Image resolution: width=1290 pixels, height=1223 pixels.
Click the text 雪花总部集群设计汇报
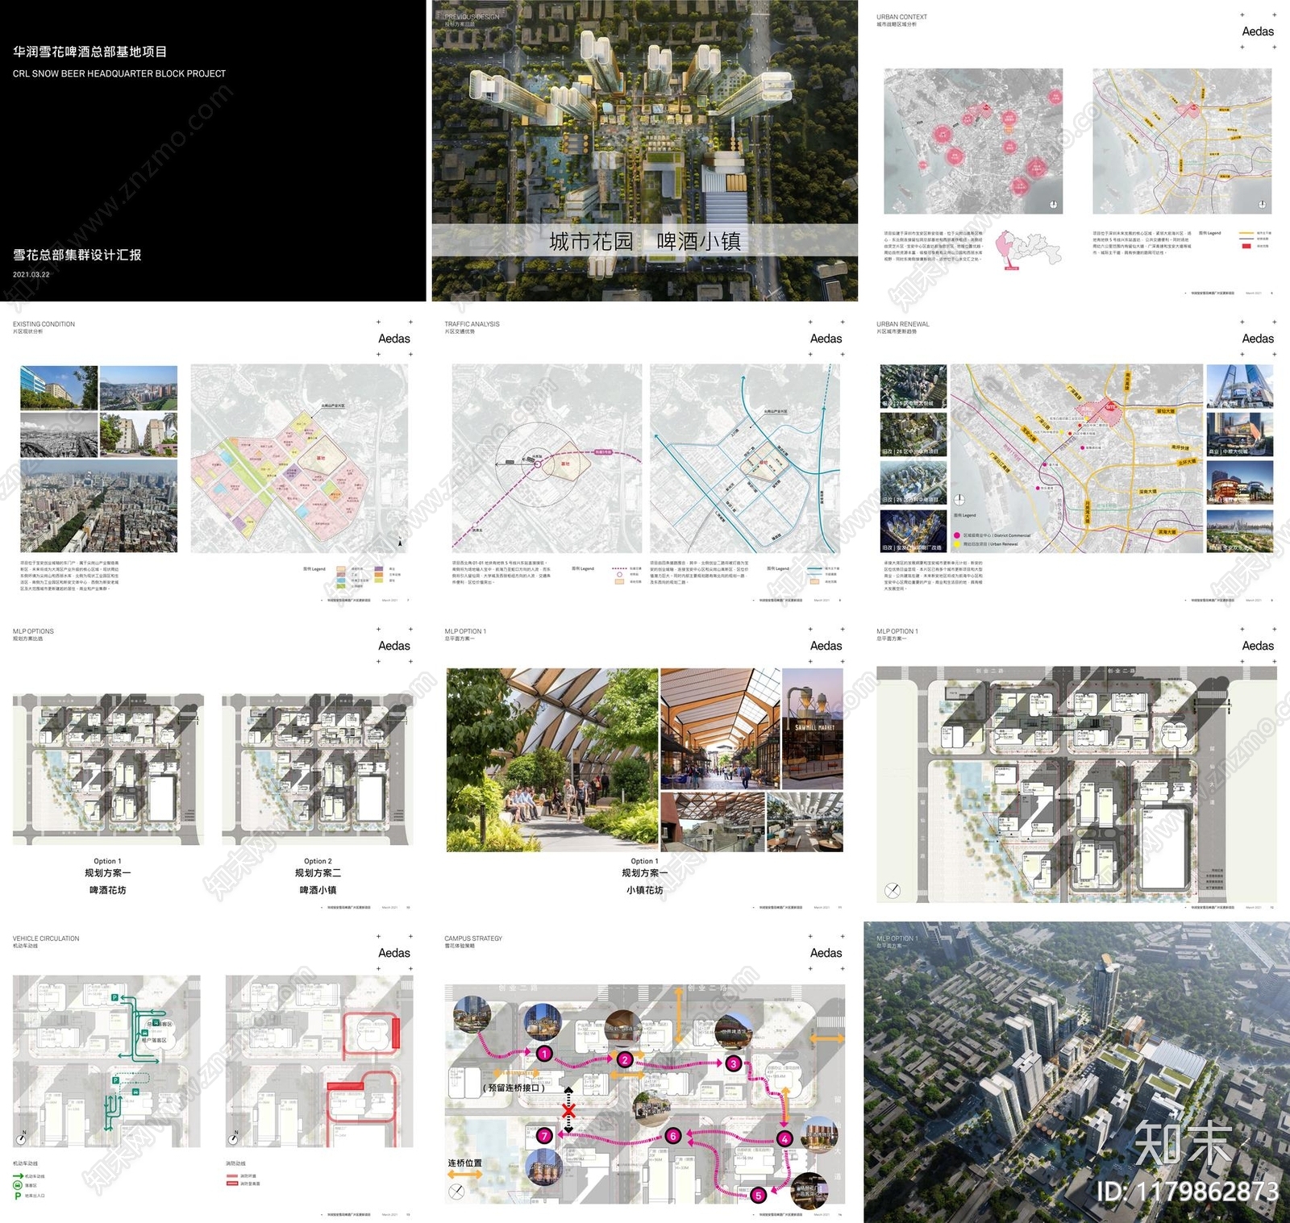point(77,255)
